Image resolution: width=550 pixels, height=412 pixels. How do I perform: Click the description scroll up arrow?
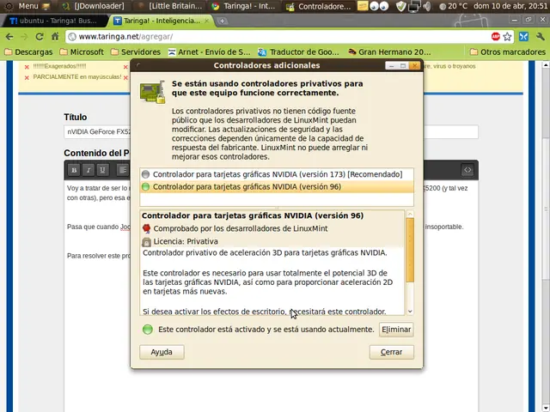[x=410, y=214]
